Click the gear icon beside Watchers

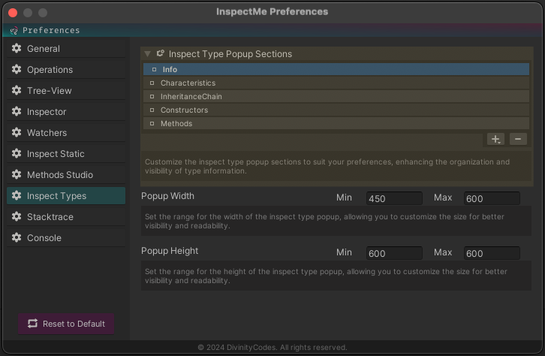(x=17, y=132)
